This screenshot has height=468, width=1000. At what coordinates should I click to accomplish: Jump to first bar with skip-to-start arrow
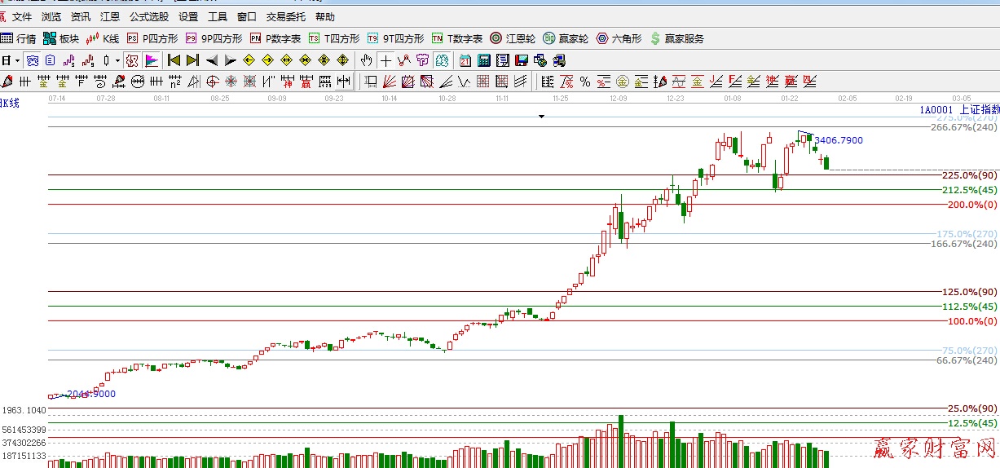(x=174, y=60)
